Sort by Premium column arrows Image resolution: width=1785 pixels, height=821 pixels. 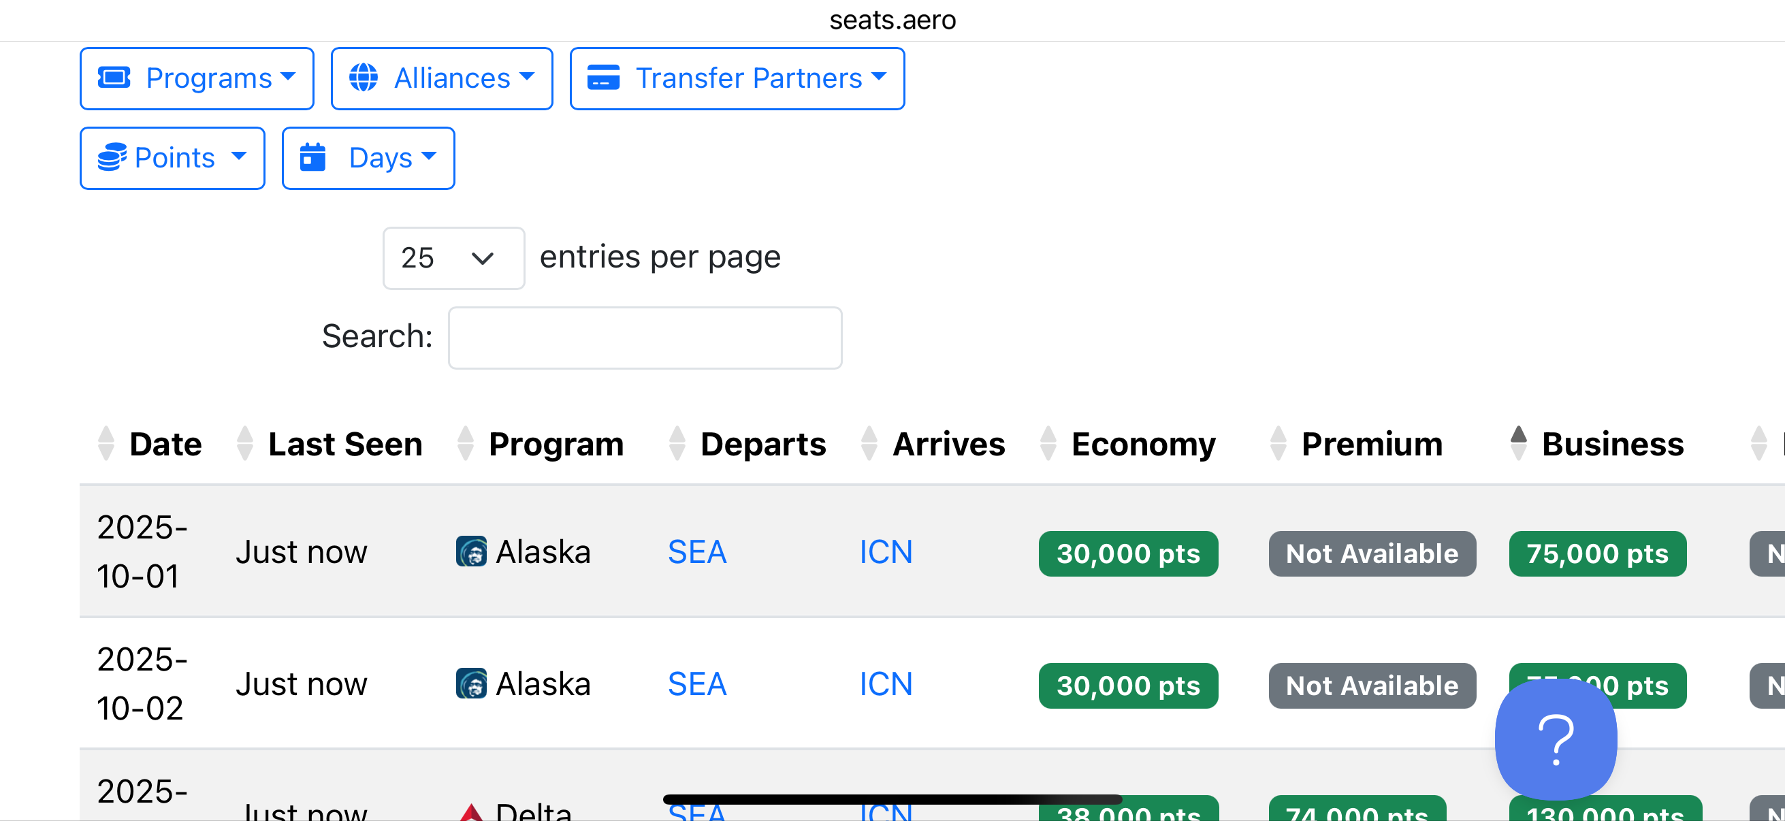click(x=1279, y=443)
